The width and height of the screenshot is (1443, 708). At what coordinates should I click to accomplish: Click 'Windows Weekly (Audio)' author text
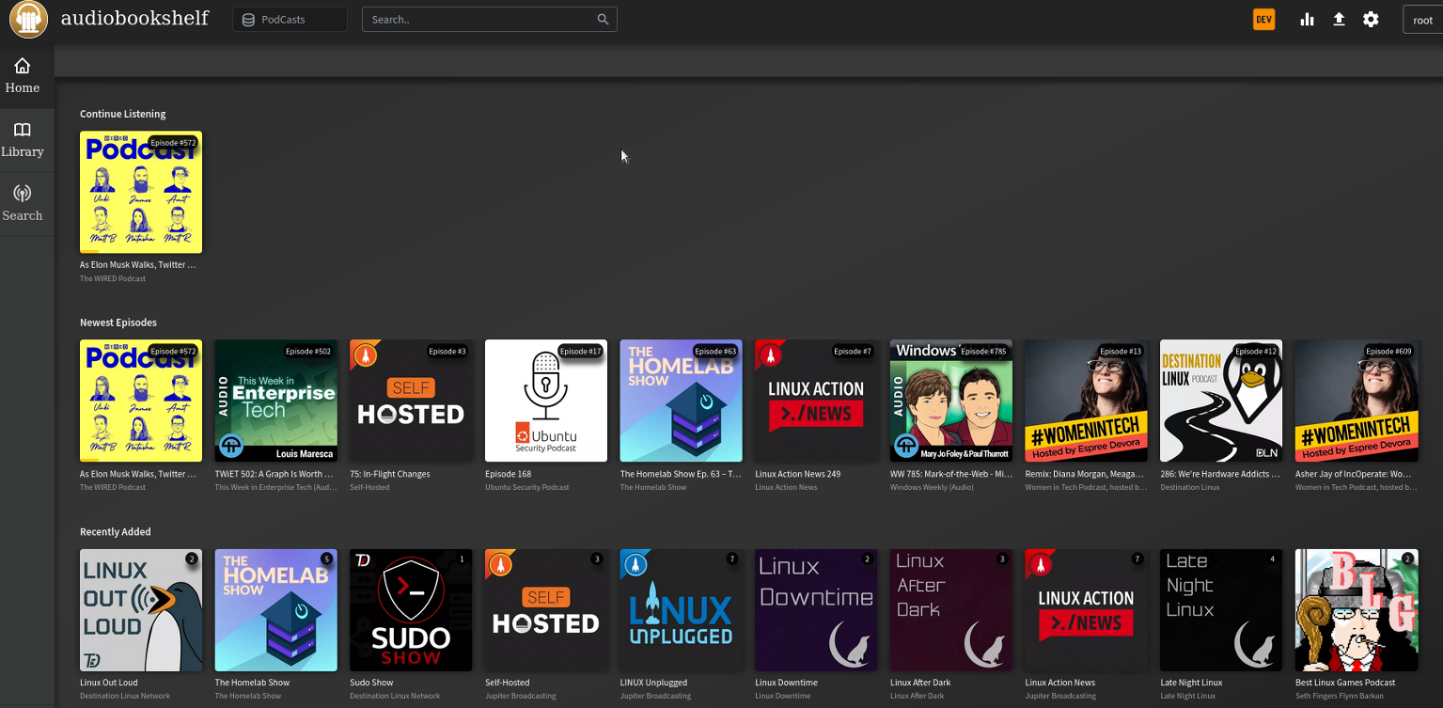coord(933,487)
